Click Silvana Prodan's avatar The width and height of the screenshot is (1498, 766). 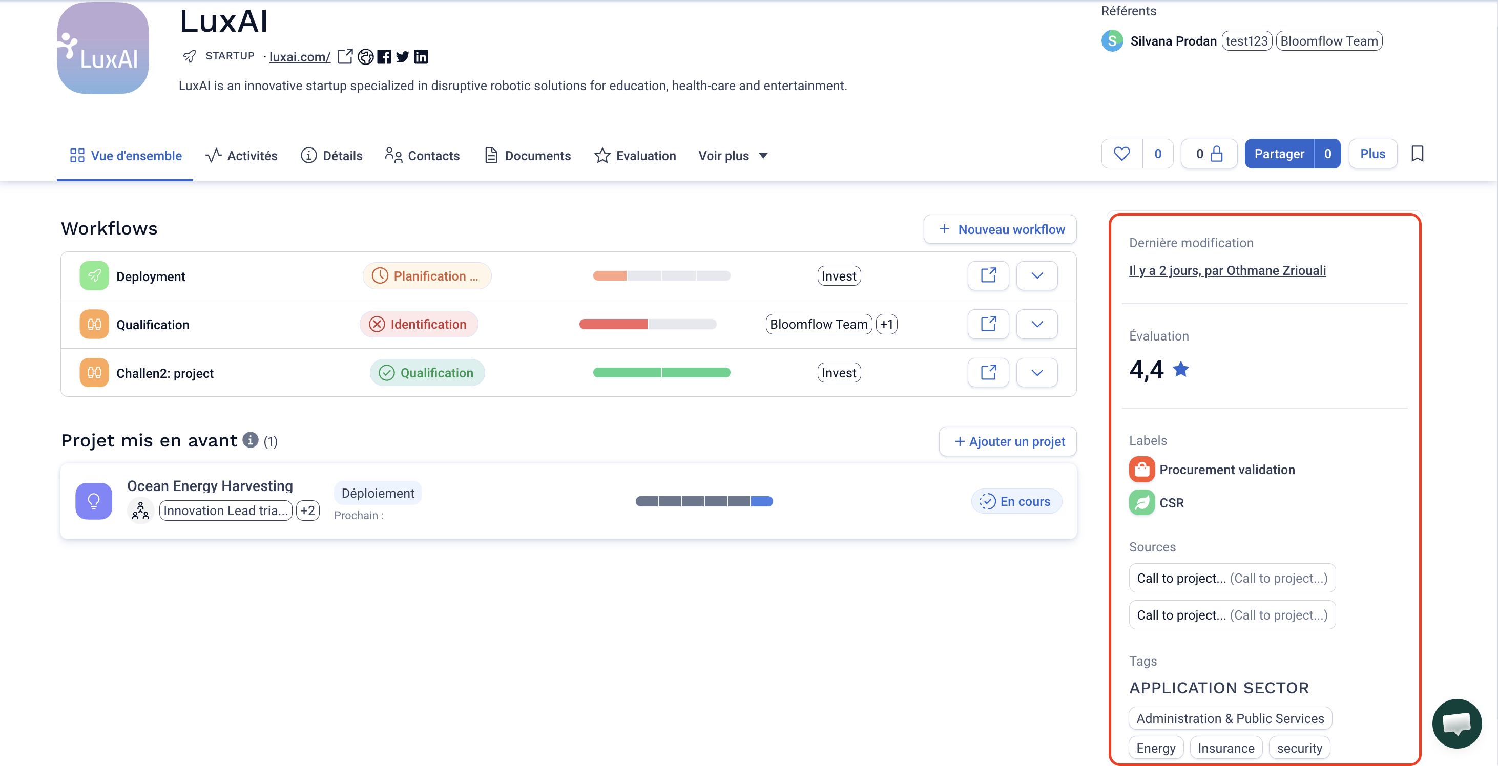tap(1112, 40)
